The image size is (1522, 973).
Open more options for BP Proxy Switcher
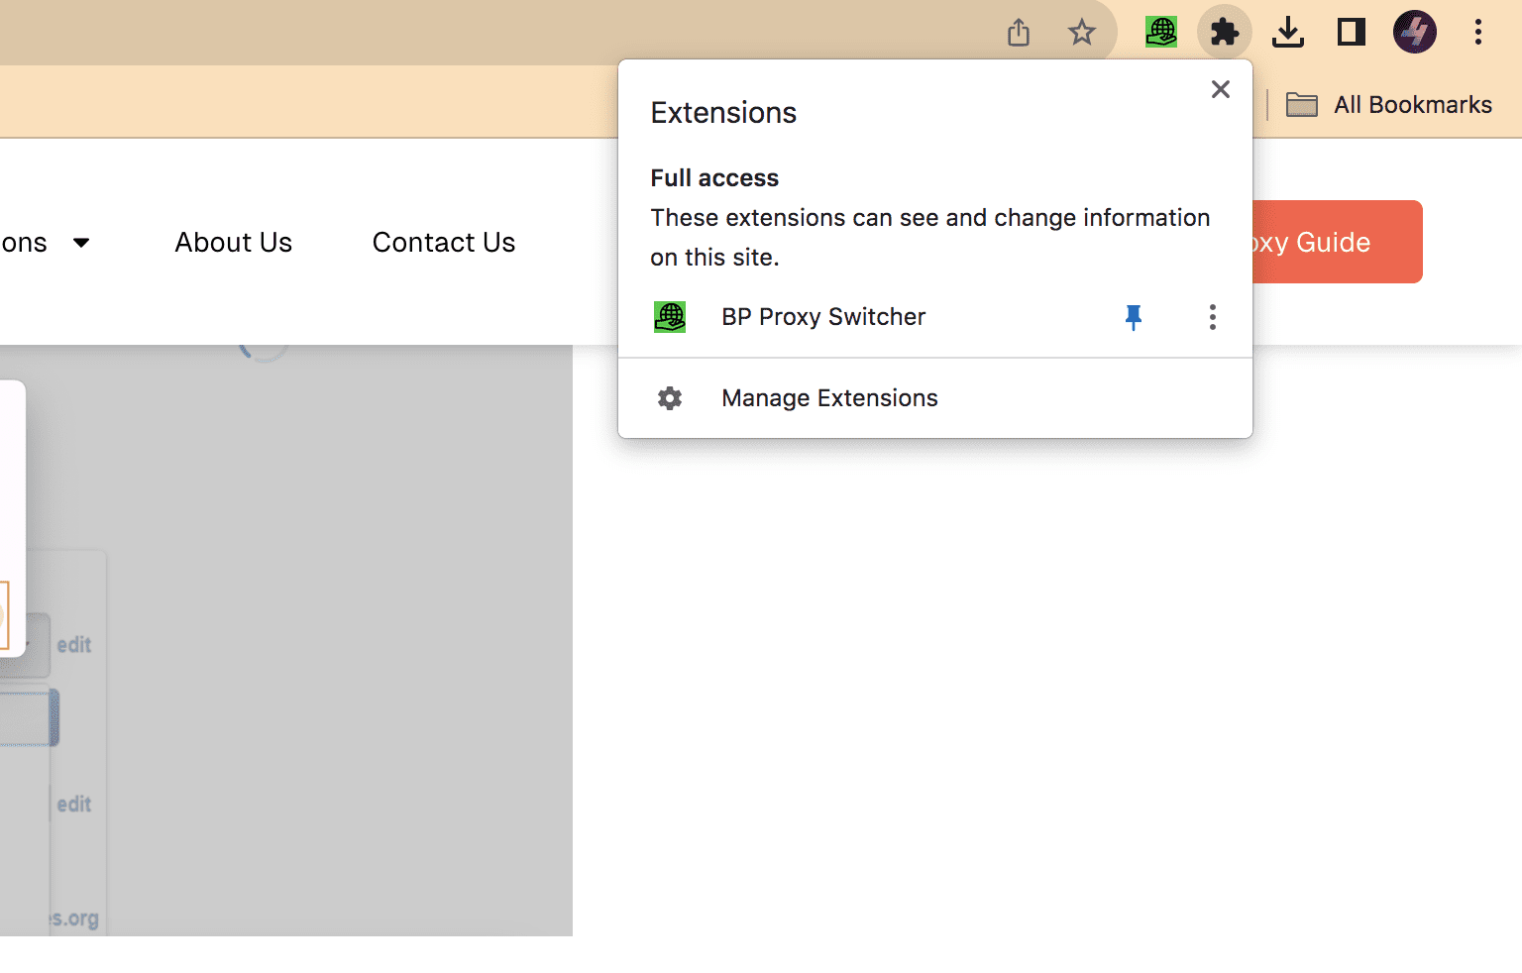click(1213, 317)
